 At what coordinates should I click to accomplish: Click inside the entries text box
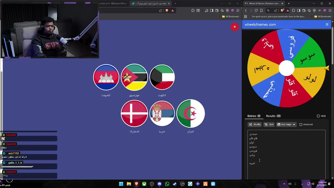[x=287, y=155]
